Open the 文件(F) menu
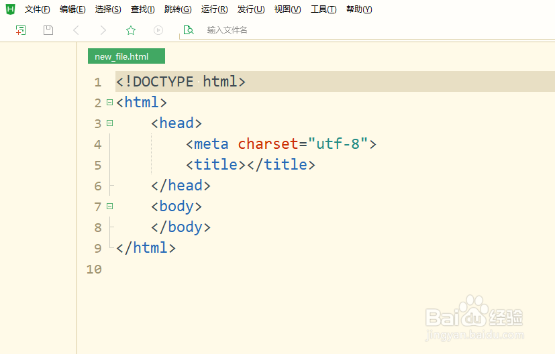This screenshot has height=354, width=555. pyautogui.click(x=38, y=9)
